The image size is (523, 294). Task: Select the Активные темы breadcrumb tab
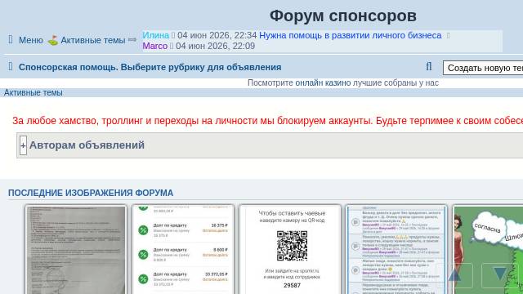tap(33, 92)
